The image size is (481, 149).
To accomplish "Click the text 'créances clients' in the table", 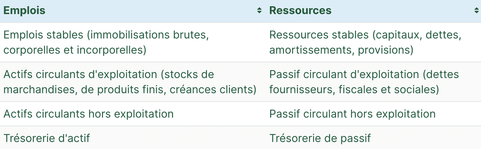I will pos(213,89).
